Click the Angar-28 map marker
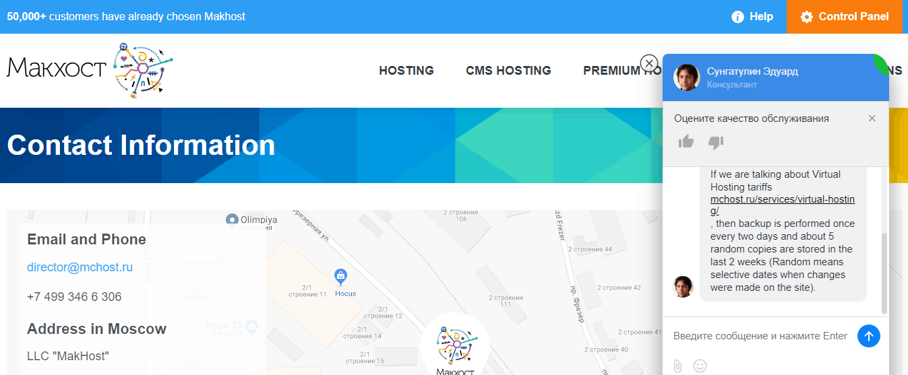This screenshot has height=375, width=908. pyautogui.click(x=251, y=326)
